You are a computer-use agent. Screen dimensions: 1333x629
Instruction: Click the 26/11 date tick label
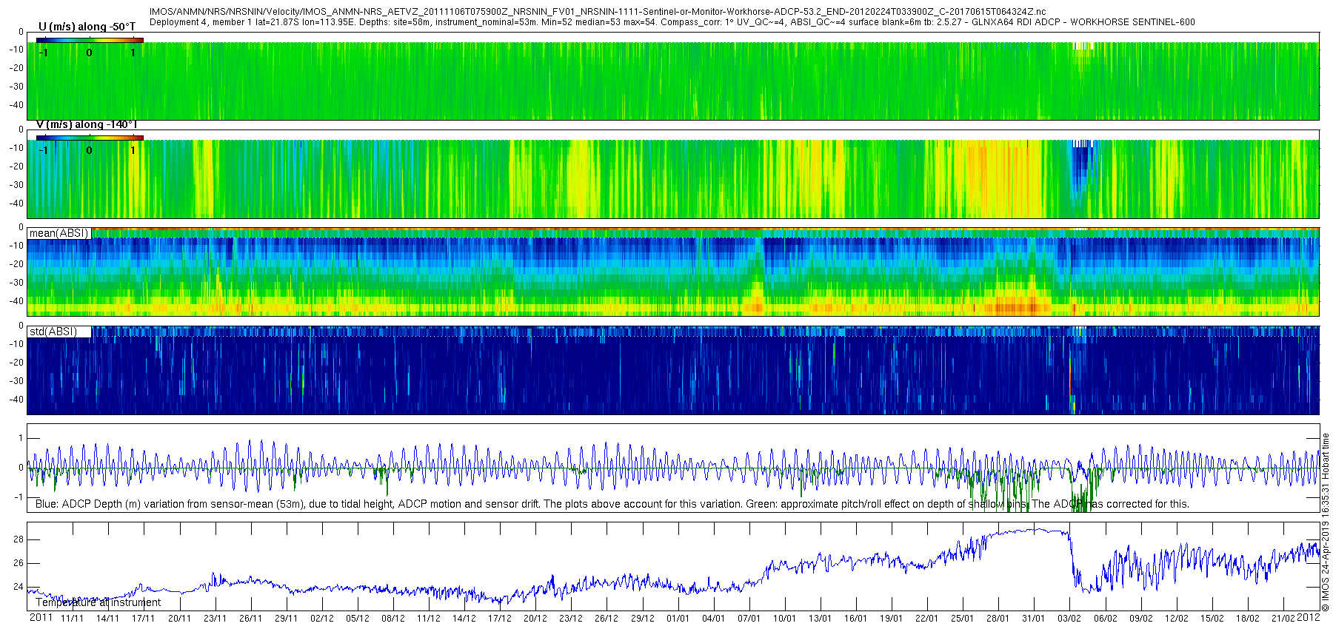coord(250,619)
